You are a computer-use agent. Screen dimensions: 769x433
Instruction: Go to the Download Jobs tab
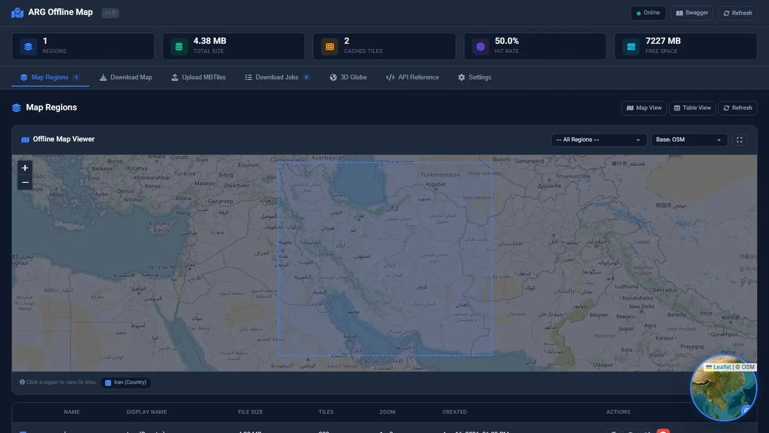tap(277, 77)
